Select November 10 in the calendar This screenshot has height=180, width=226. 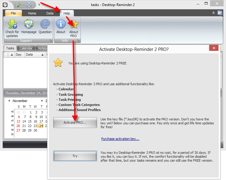tap(41, 117)
